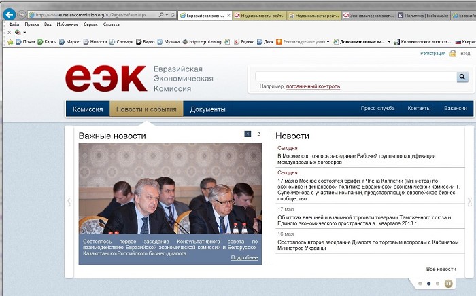The image size is (476, 296).
Task: Click the Все новости link
Action: click(441, 270)
